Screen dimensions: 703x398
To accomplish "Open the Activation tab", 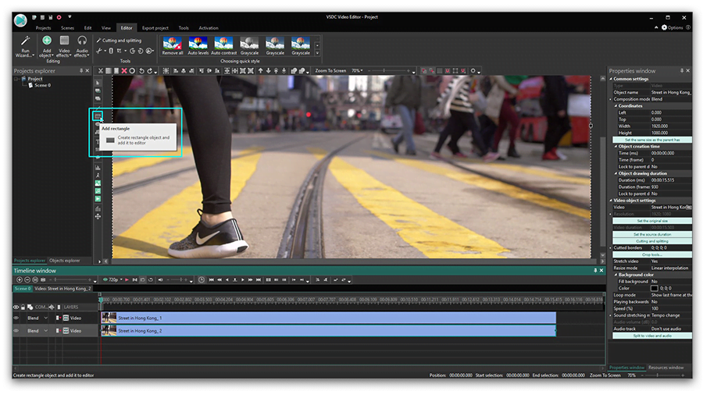I will (209, 28).
